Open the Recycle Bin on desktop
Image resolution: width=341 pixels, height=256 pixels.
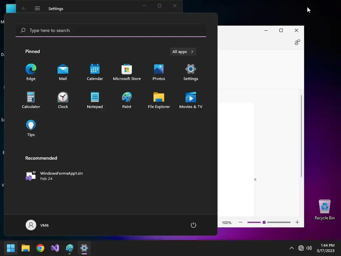point(324,209)
